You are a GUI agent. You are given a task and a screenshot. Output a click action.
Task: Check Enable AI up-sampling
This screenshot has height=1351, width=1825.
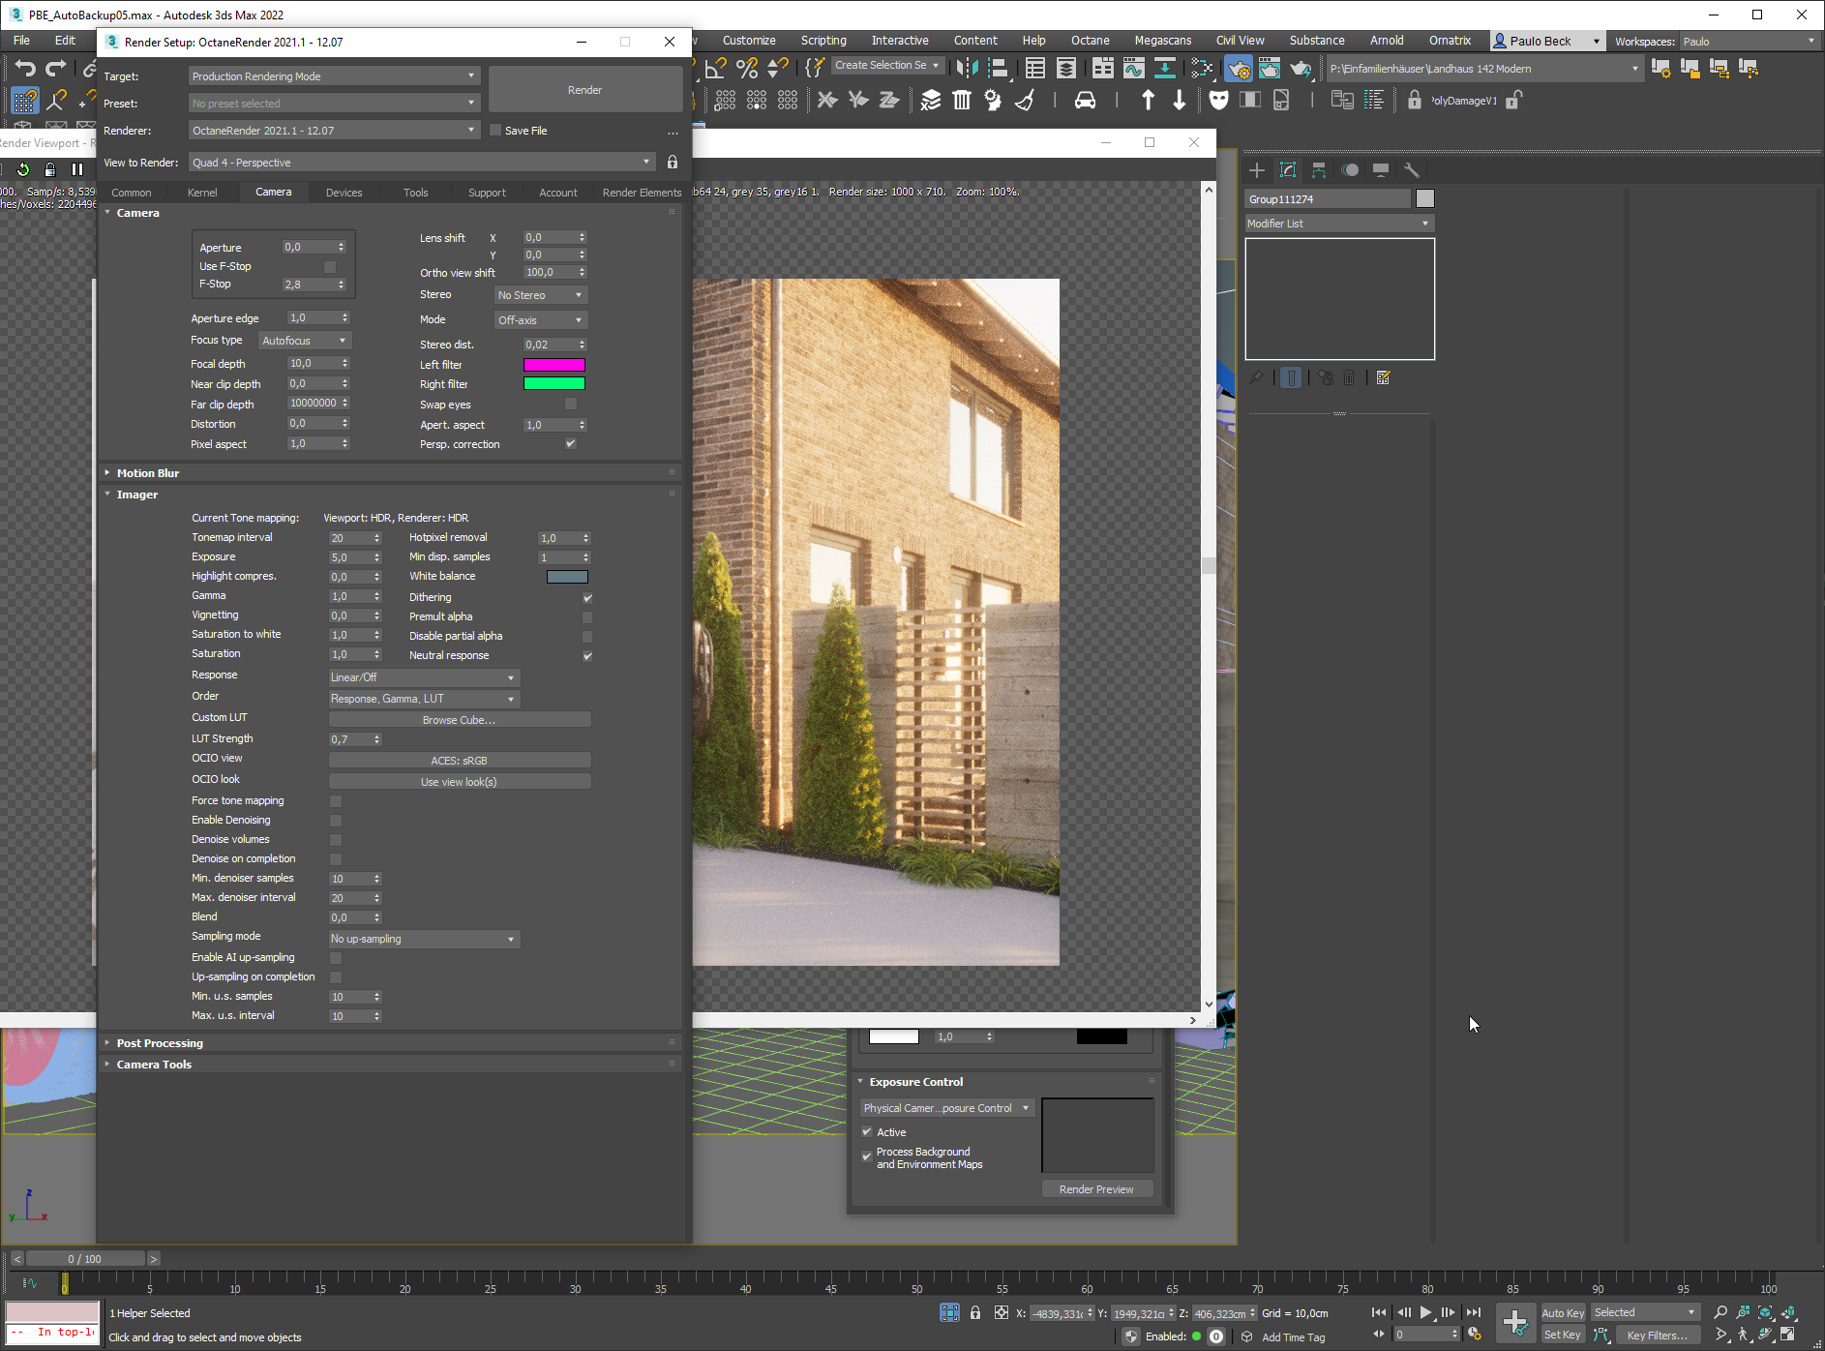[336, 958]
